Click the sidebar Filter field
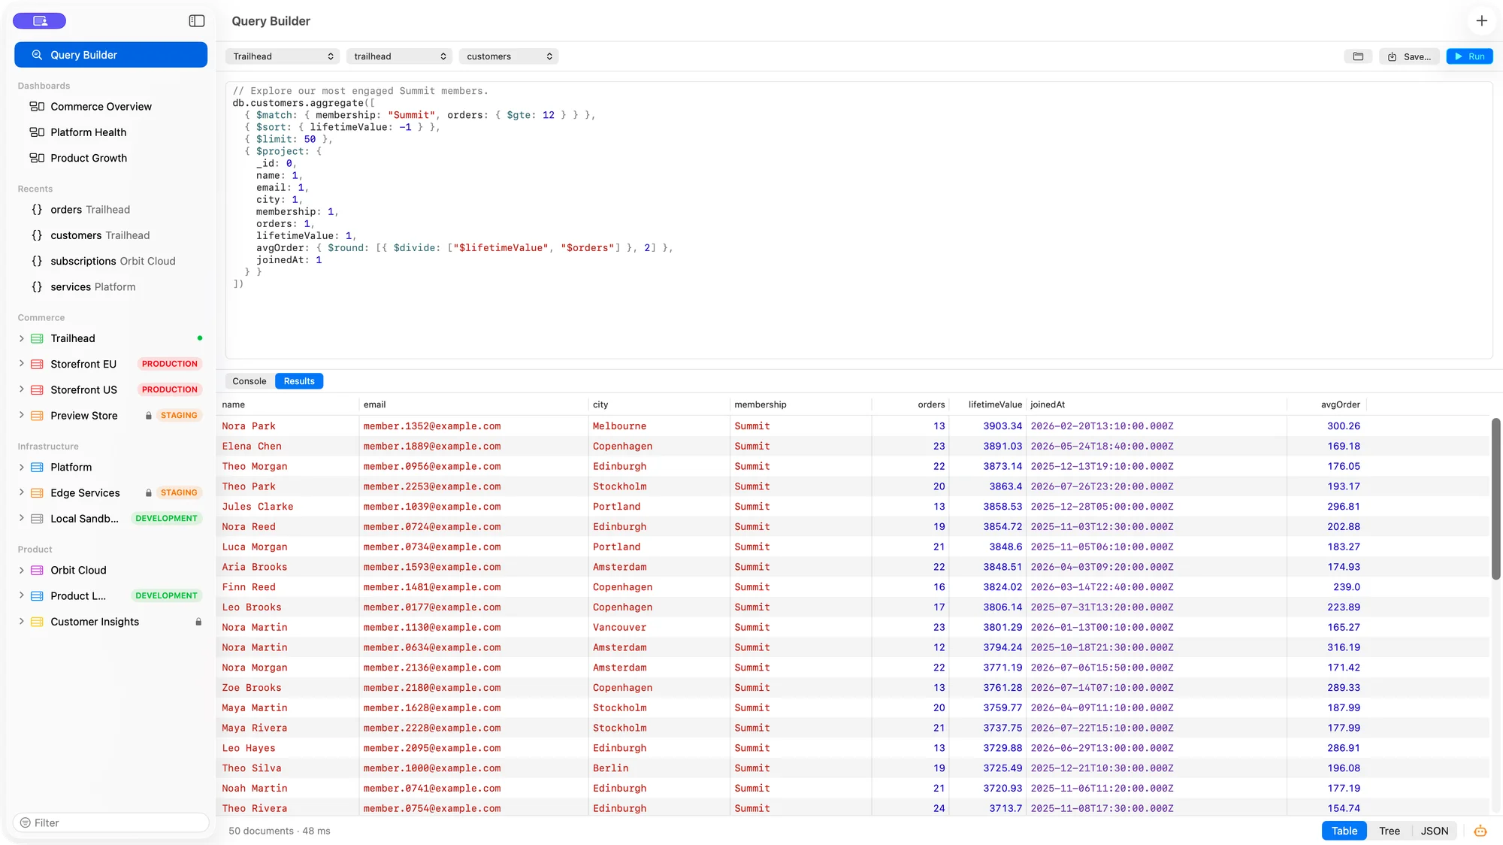 (110, 822)
